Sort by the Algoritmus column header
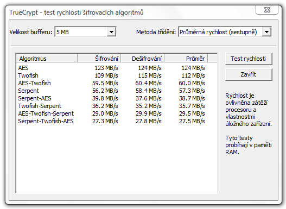286x209 pixels. [47, 59]
